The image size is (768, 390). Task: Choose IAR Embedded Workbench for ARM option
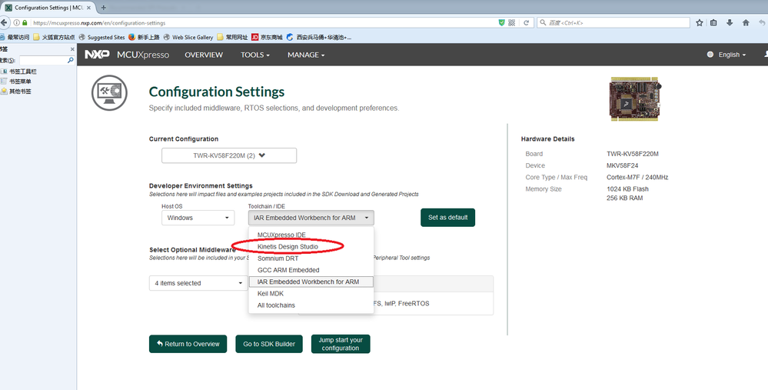click(311, 282)
